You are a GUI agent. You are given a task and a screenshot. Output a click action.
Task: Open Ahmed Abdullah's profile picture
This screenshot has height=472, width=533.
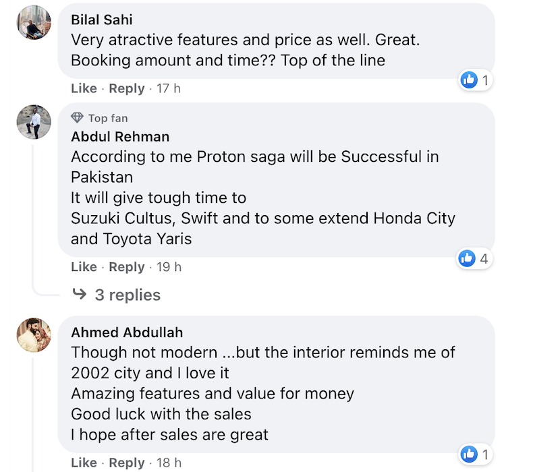pyautogui.click(x=34, y=335)
